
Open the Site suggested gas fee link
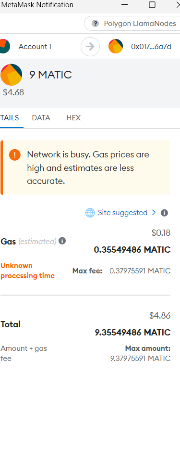[x=122, y=213]
